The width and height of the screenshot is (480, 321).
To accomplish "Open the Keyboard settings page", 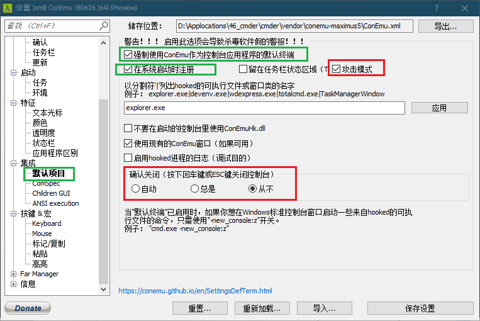I will point(47,223).
